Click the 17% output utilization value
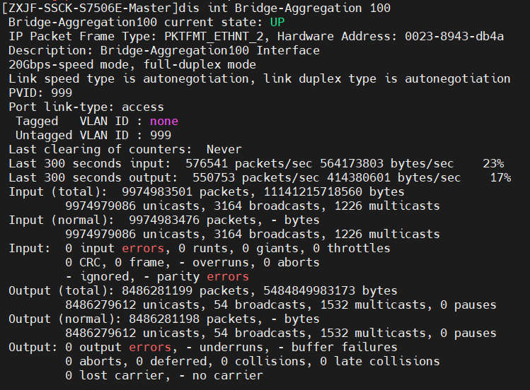This screenshot has width=530, height=390. click(500, 178)
